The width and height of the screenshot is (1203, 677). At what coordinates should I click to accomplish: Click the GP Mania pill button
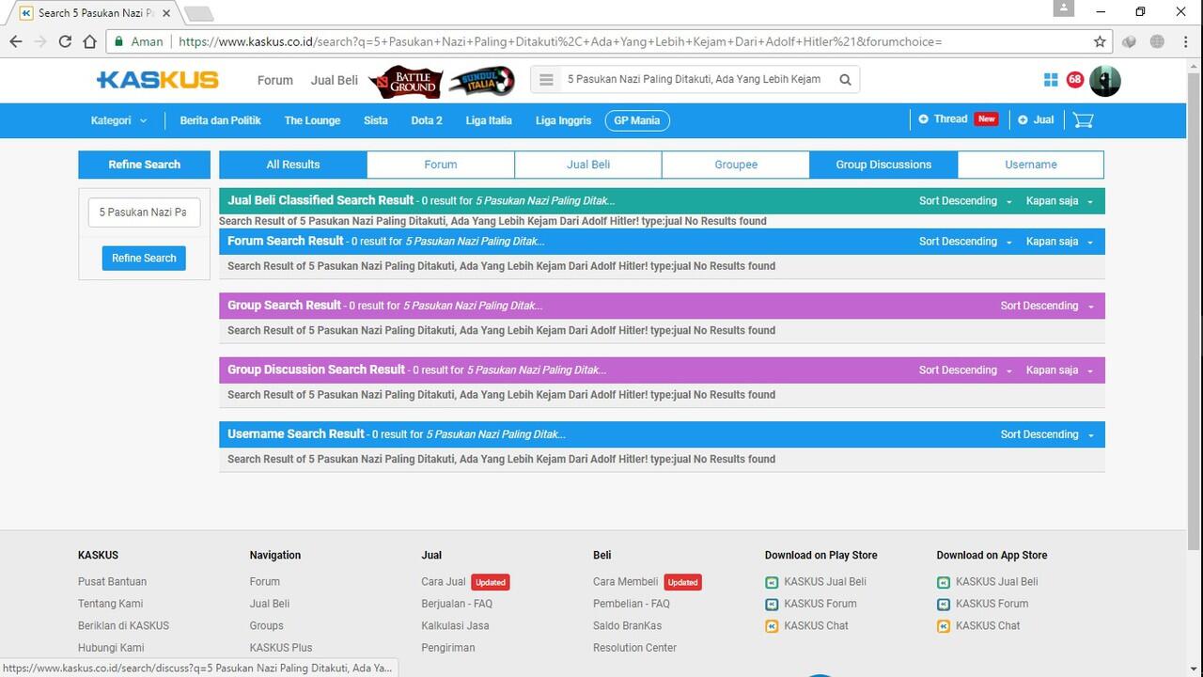pos(637,120)
